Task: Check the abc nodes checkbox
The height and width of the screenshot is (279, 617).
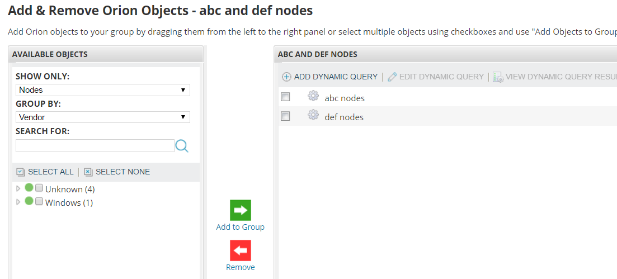Action: [285, 97]
